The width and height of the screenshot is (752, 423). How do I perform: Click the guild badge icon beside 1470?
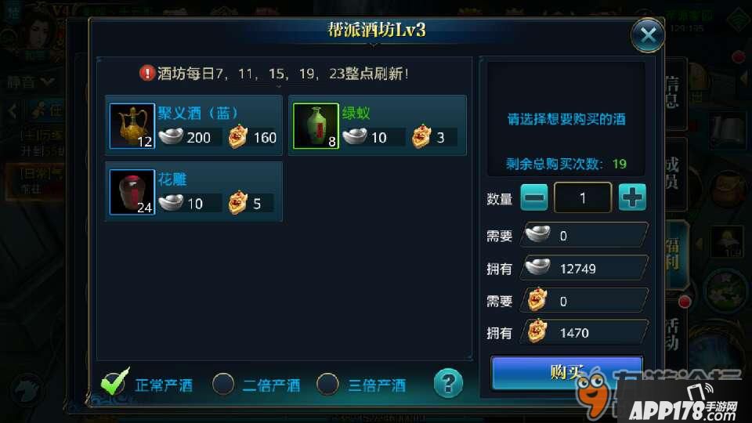point(537,332)
